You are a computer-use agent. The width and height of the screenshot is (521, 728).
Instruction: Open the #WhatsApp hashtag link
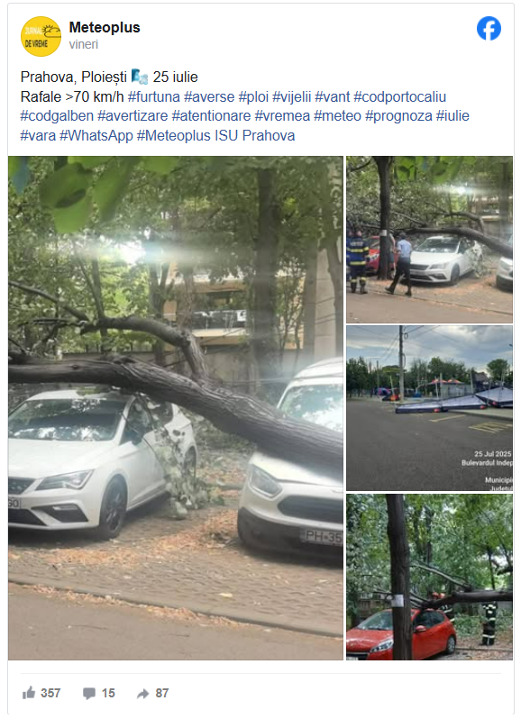pos(96,135)
